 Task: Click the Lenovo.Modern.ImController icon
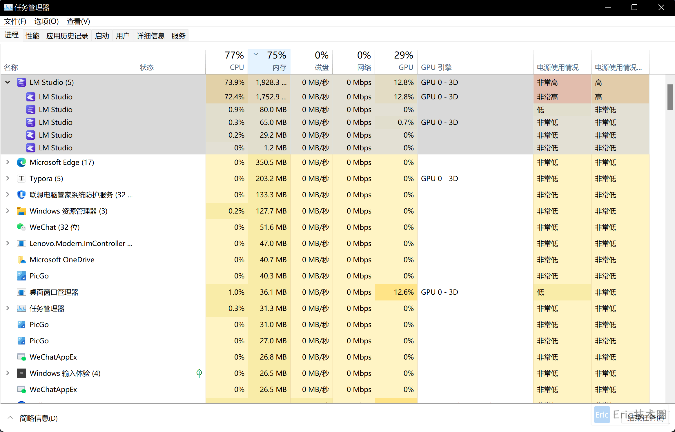(21, 243)
